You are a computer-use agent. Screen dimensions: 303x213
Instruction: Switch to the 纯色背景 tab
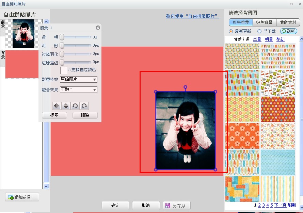[x=264, y=22]
